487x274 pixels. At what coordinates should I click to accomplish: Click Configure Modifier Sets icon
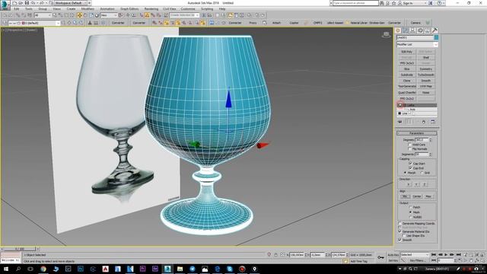point(433,122)
